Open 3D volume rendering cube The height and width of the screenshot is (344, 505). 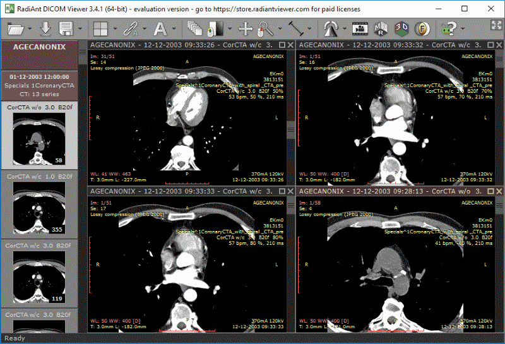pos(401,28)
